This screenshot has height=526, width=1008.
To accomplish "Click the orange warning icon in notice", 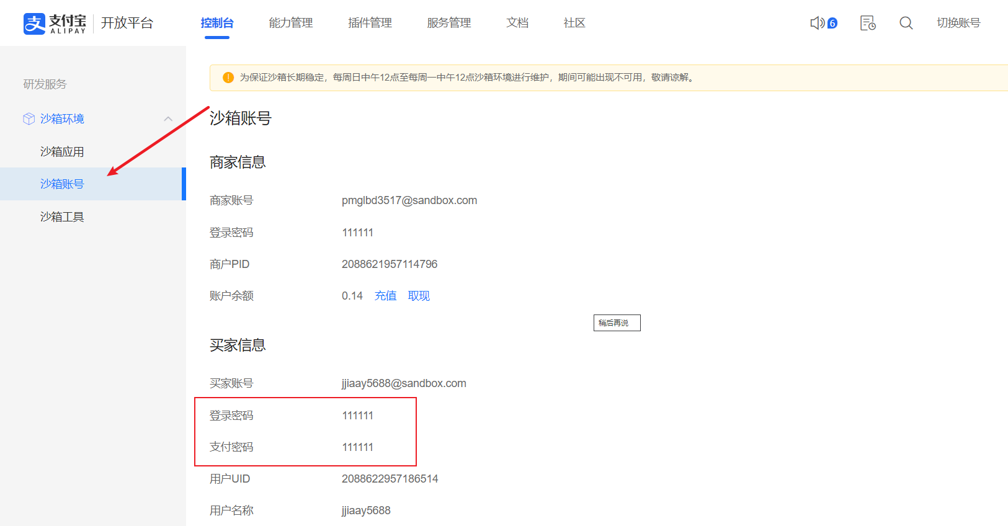I will [x=228, y=78].
